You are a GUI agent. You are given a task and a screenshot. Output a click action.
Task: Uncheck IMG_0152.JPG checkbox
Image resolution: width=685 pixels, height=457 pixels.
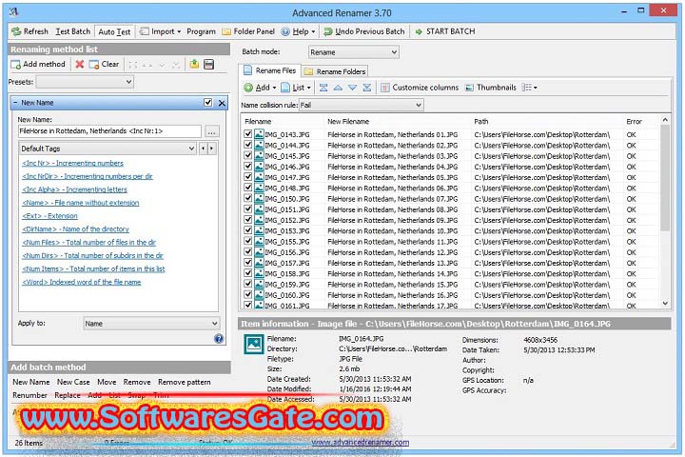(248, 220)
